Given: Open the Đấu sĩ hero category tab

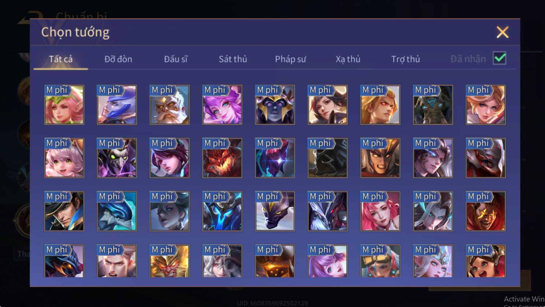Looking at the screenshot, I should pos(176,59).
